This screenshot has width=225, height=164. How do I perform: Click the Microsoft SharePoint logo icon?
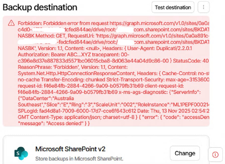click(21, 153)
